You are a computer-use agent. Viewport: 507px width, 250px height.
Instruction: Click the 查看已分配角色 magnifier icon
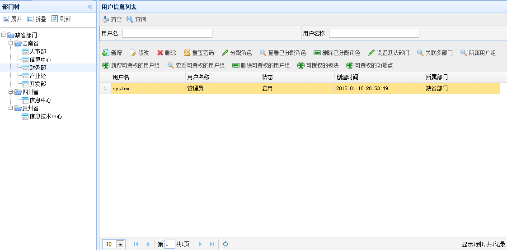pos(263,53)
